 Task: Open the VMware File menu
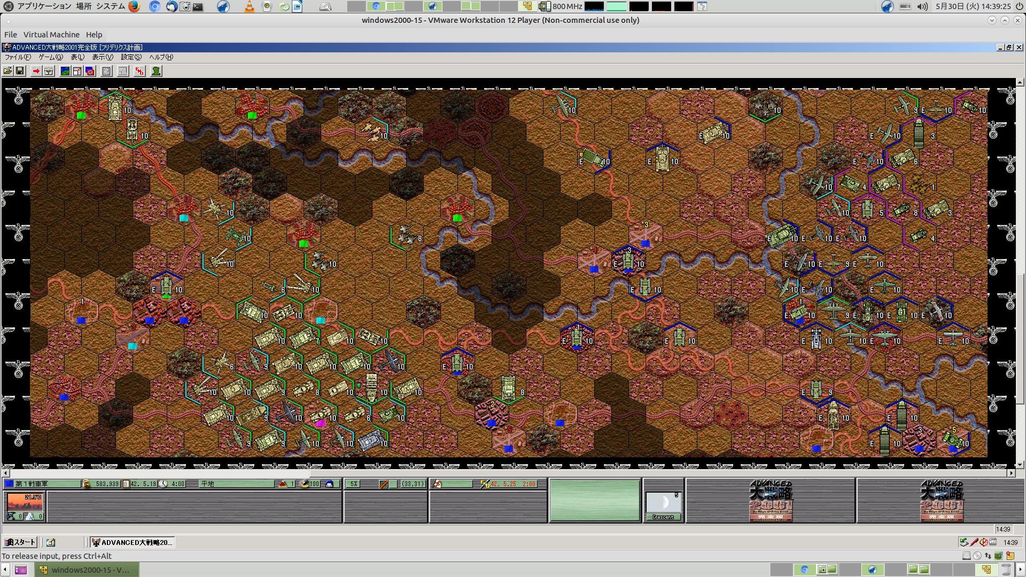coord(11,35)
